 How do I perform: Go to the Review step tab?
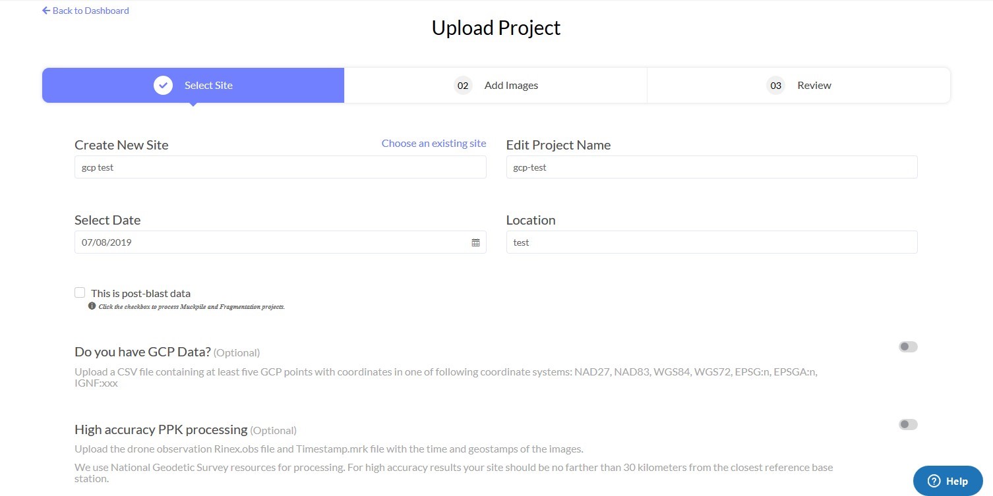pos(798,86)
